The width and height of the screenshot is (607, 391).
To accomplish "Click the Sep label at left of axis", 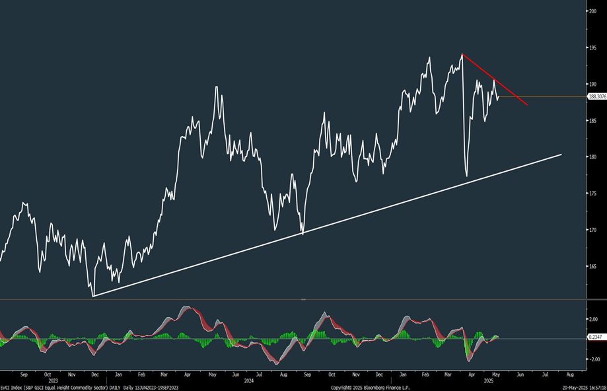I will [23, 374].
